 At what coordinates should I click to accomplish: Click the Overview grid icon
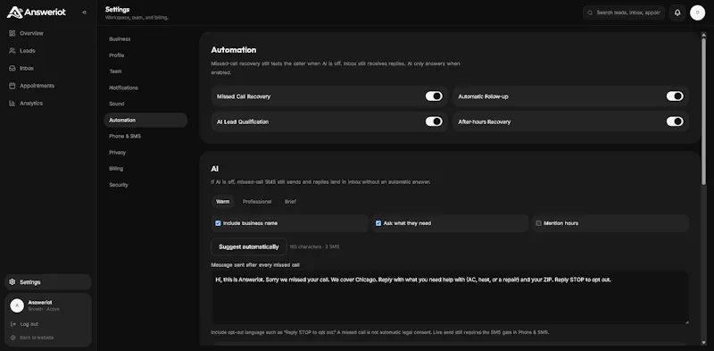tap(12, 33)
